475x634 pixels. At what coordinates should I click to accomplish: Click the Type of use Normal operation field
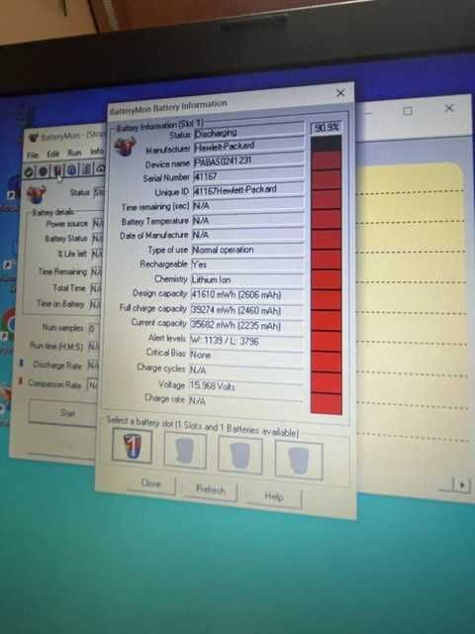pos(247,249)
